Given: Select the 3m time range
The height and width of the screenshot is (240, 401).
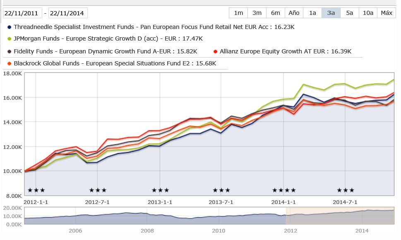Looking at the screenshot, I should 257,13.
